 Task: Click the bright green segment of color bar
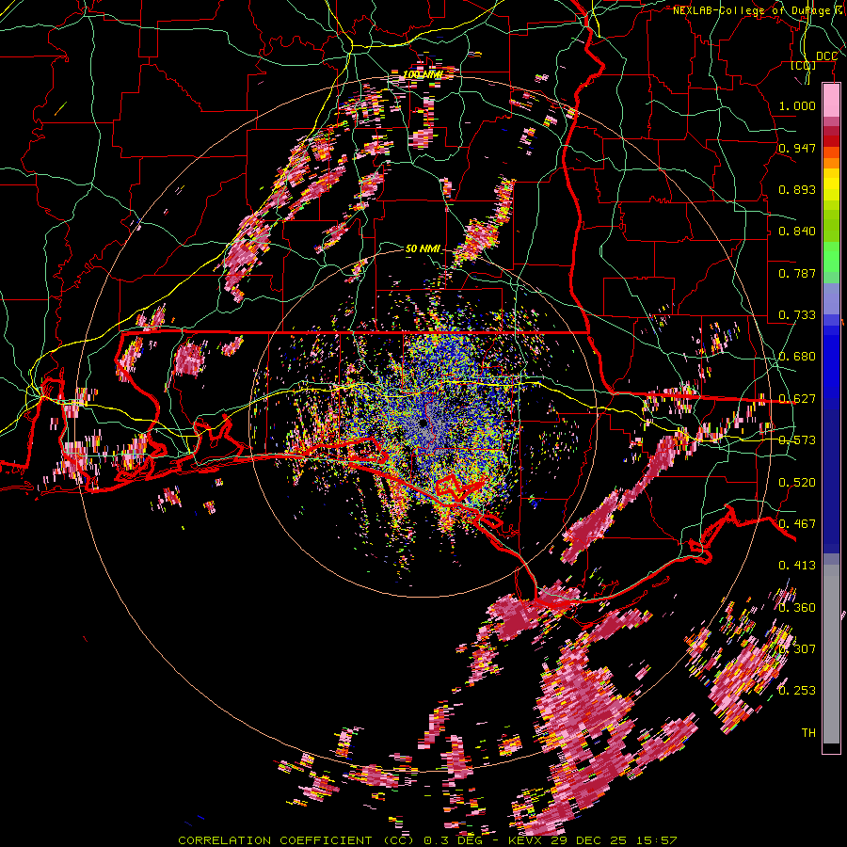pos(831,257)
